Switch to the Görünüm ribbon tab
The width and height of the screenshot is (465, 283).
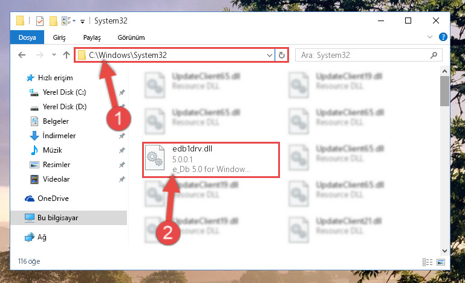131,37
